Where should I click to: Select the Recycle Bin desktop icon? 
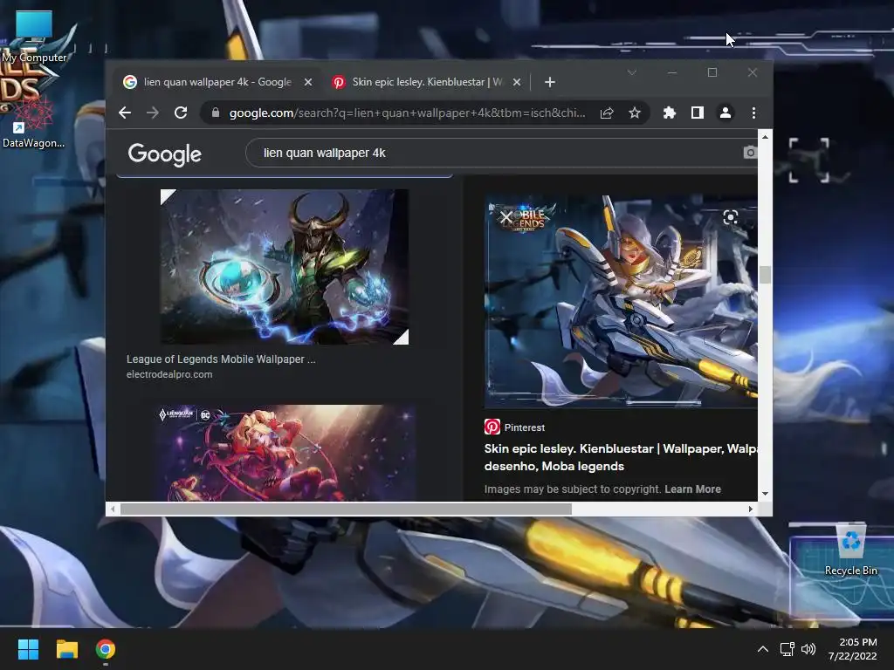850,550
